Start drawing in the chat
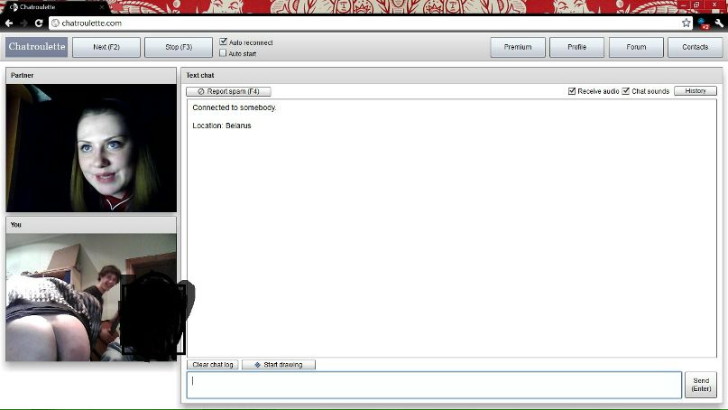 279,365
